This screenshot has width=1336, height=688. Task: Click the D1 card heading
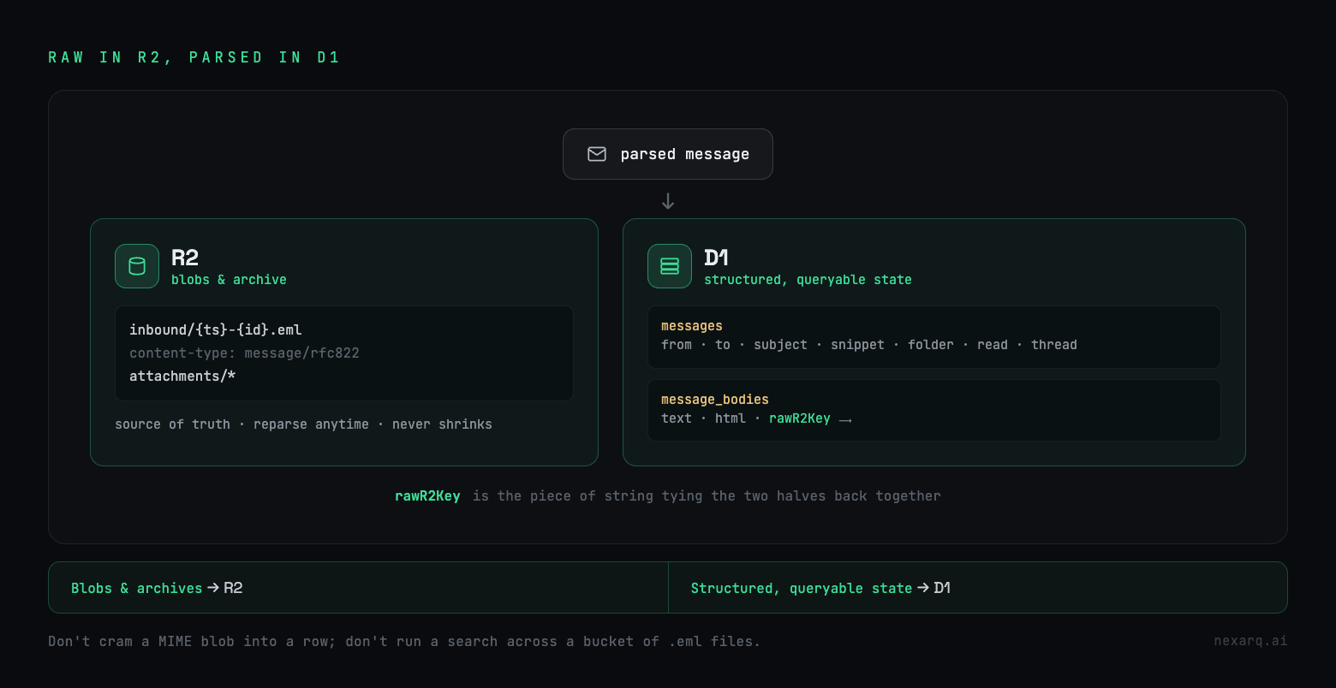716,258
